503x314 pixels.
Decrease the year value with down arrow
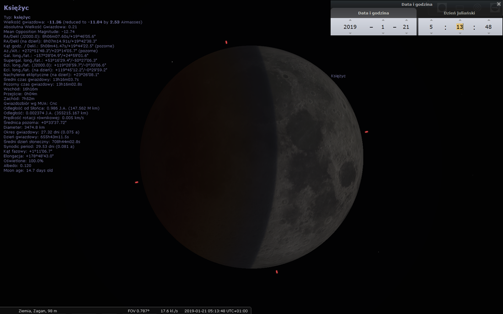tap(350, 33)
